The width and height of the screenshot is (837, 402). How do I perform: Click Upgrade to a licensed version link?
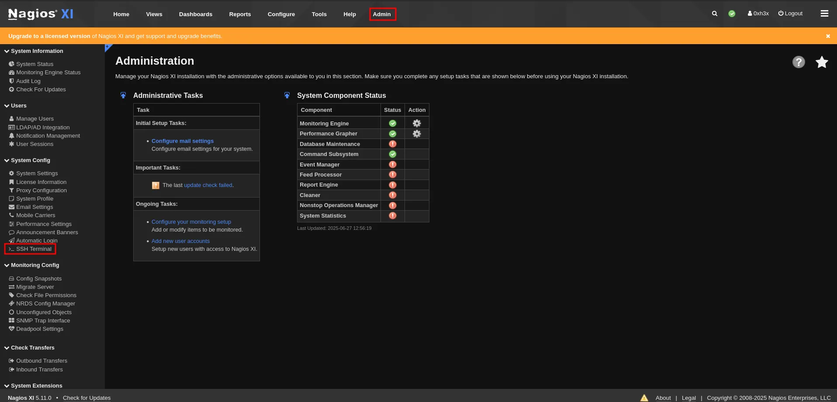coord(49,36)
